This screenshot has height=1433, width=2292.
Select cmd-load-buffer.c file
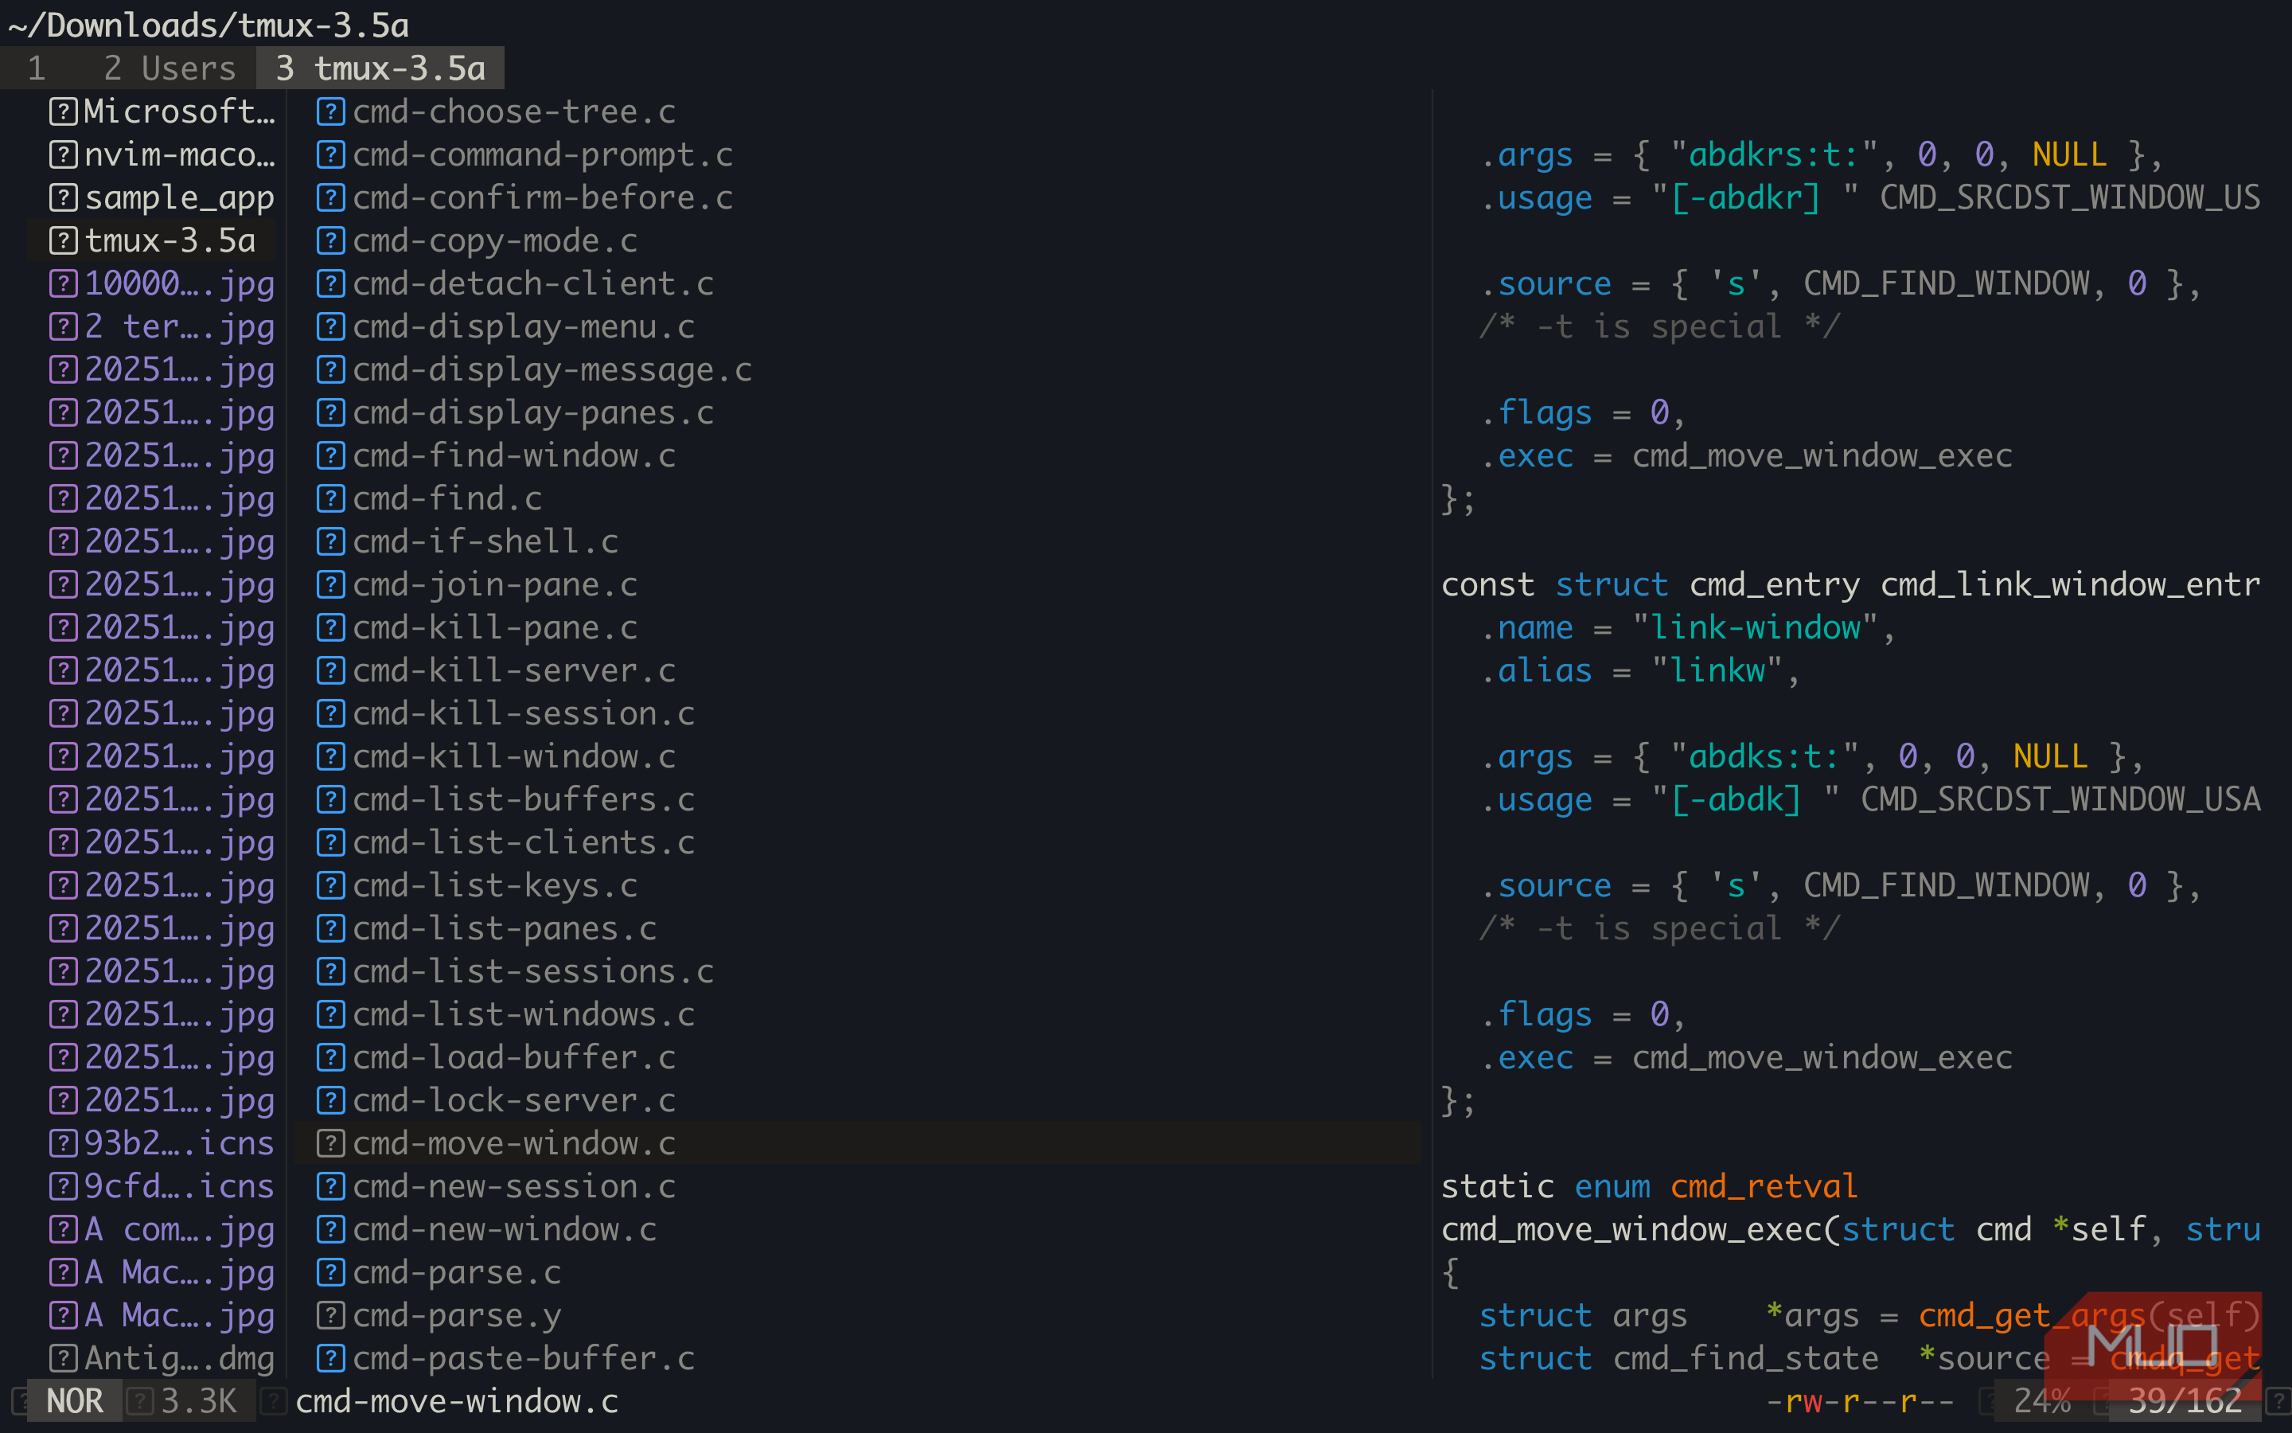point(514,1058)
